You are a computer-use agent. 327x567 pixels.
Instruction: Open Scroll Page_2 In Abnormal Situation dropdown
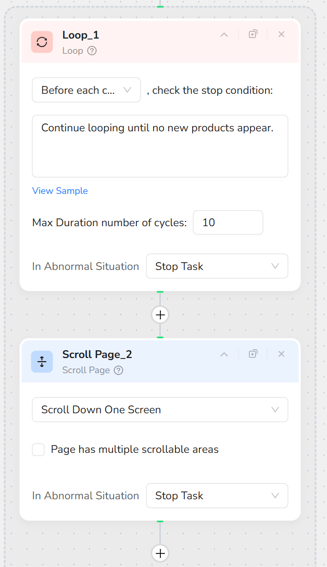pos(217,496)
